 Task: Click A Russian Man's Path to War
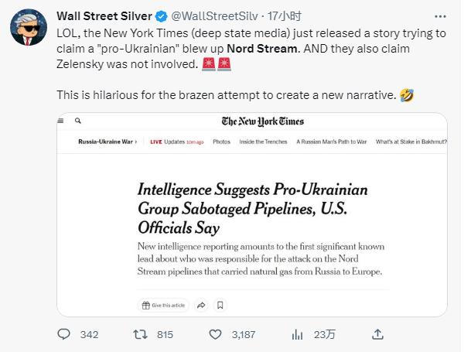pos(332,142)
